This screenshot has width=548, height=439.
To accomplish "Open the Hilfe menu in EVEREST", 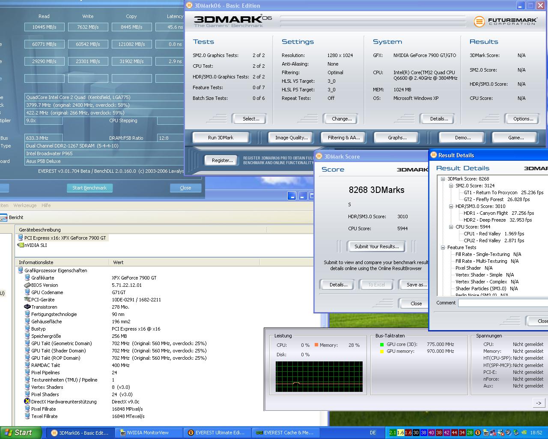I will click(x=46, y=205).
